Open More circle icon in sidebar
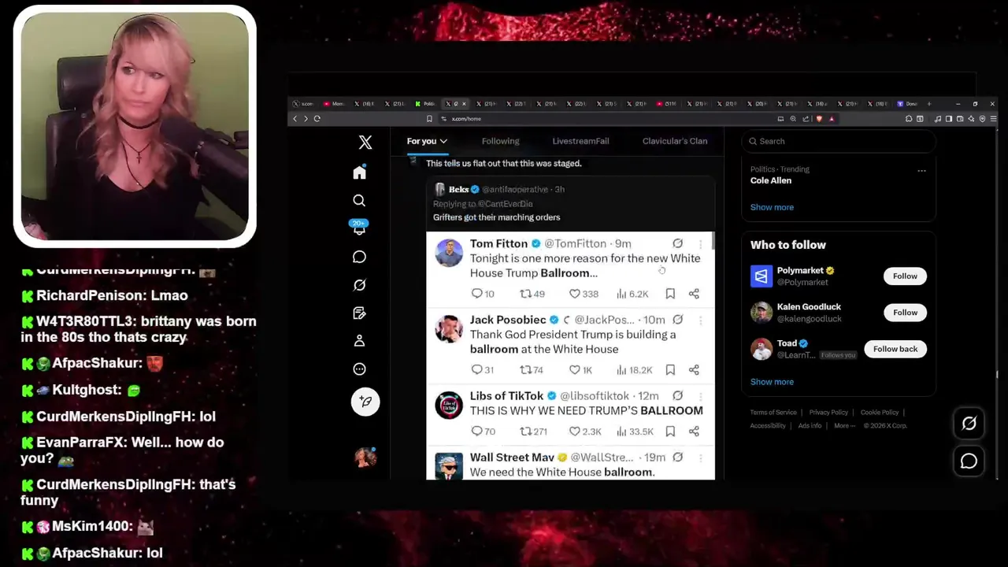Image resolution: width=1008 pixels, height=567 pixels. (x=359, y=369)
